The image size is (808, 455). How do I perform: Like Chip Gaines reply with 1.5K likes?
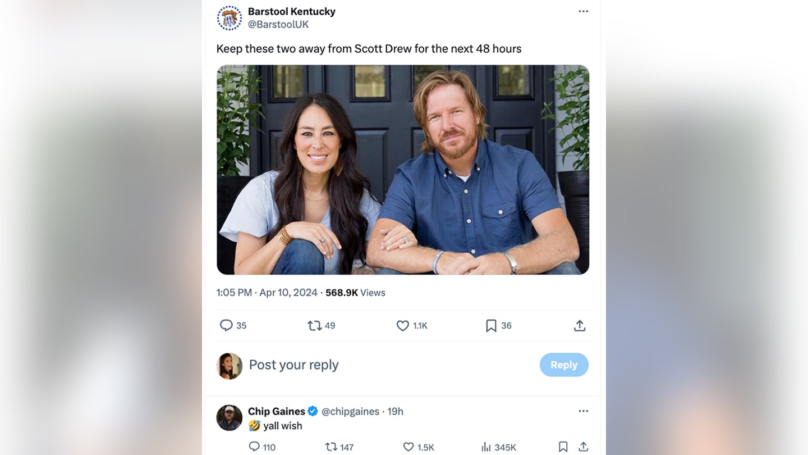(x=419, y=447)
